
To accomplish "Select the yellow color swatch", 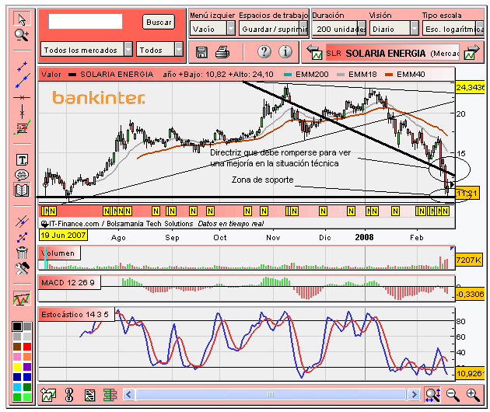I will coord(17,367).
